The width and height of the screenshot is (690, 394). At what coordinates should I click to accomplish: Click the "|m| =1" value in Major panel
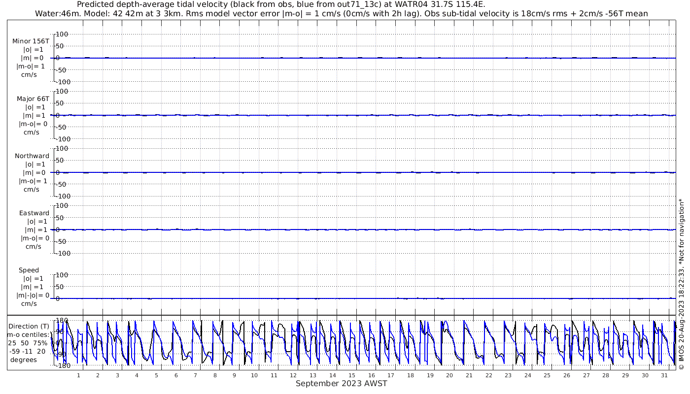tap(33, 115)
